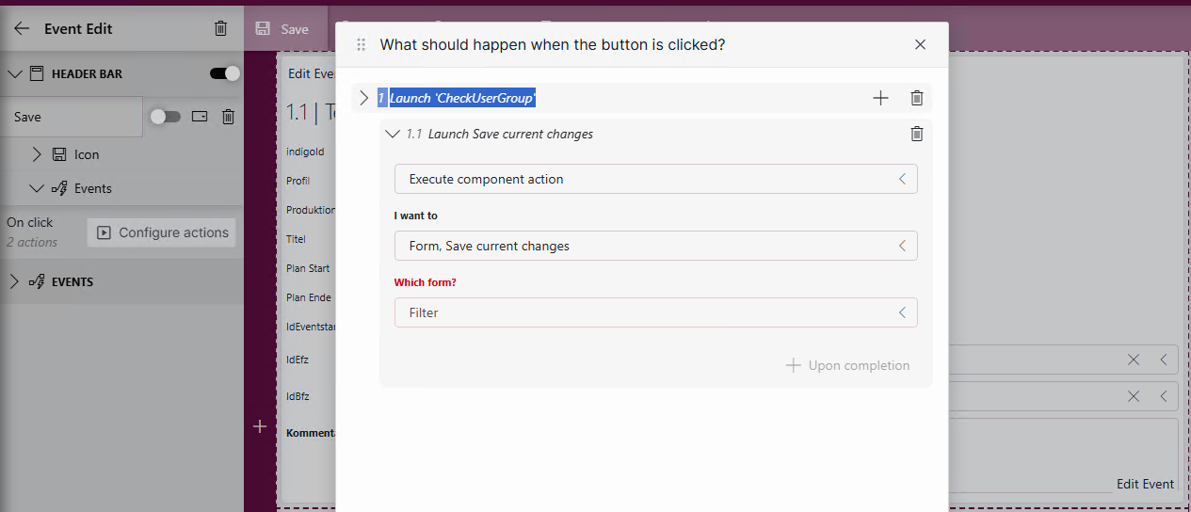Image resolution: width=1191 pixels, height=512 pixels.
Task: Click the Which form Filter field
Action: point(655,312)
